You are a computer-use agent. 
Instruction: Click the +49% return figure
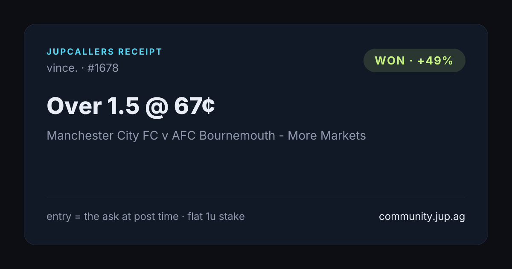tap(435, 61)
